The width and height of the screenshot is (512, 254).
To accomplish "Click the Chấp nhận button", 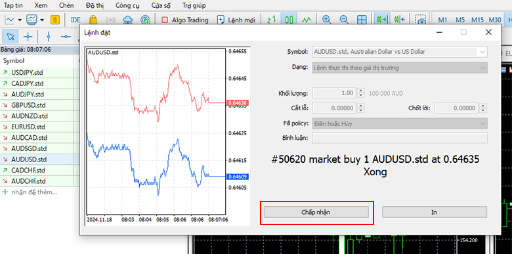I will [316, 212].
